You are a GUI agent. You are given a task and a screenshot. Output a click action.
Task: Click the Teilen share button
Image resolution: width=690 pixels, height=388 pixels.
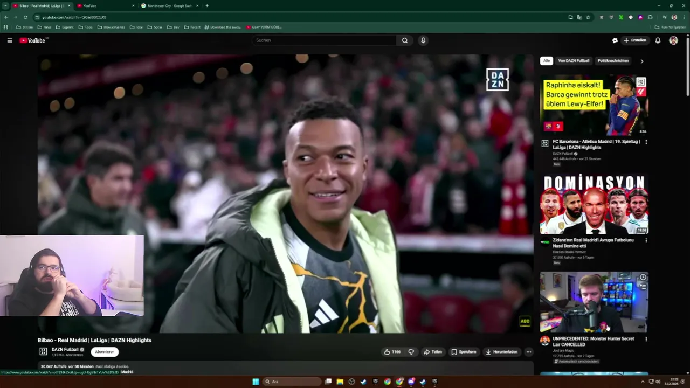pyautogui.click(x=433, y=352)
